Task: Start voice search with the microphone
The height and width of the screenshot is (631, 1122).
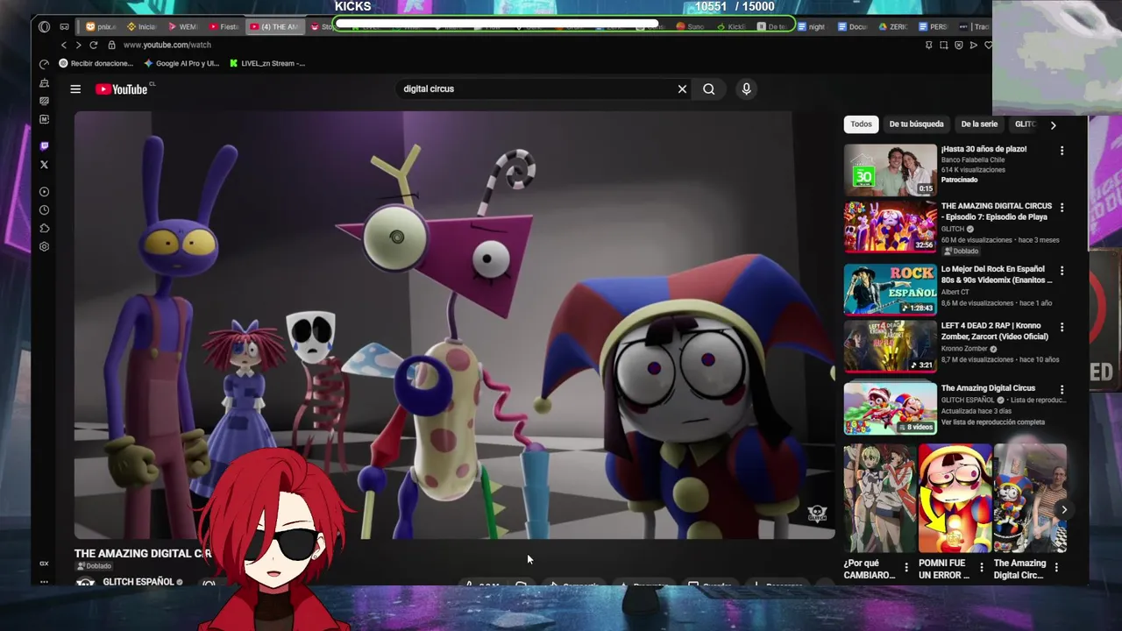Action: [x=746, y=89]
